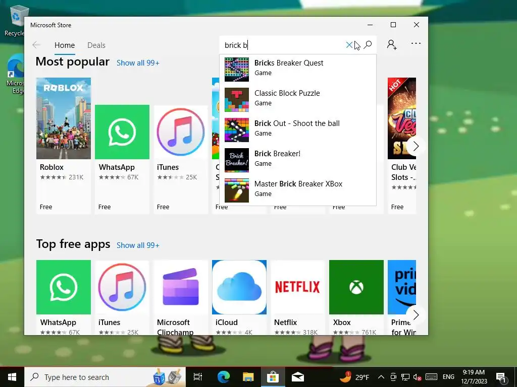Click Show all 99+ for Top free apps

[138, 245]
